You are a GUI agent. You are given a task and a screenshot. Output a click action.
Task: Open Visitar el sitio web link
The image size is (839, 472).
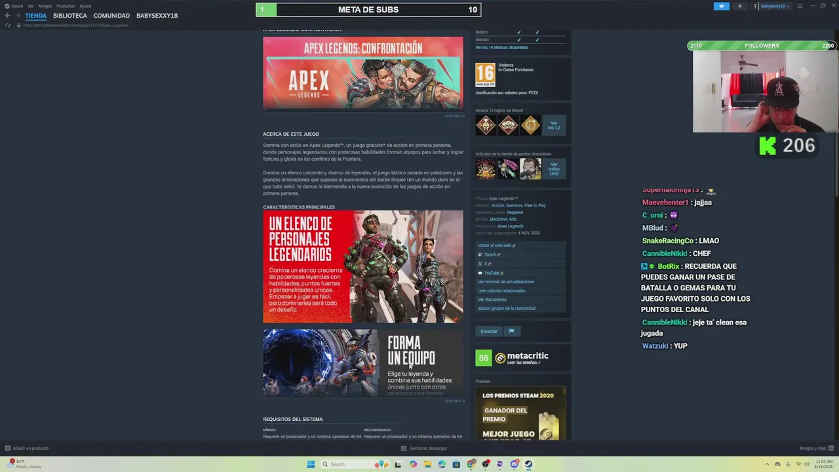point(496,245)
